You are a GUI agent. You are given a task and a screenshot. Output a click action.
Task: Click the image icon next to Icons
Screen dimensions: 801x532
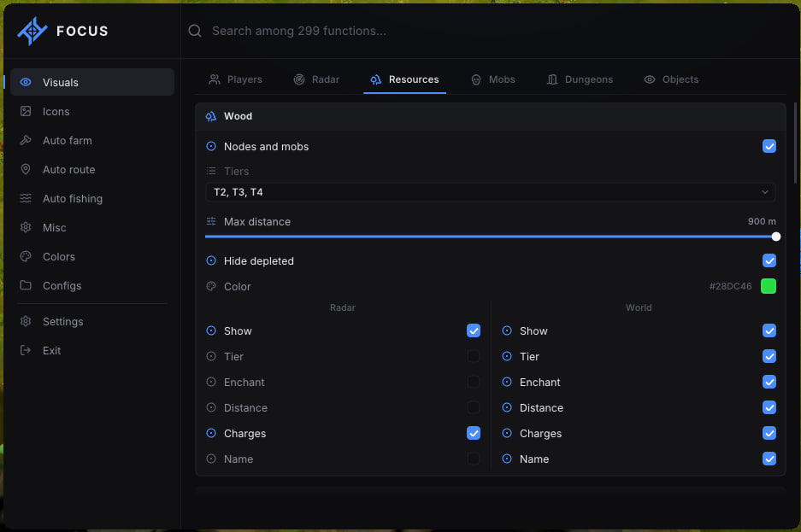[x=26, y=111]
